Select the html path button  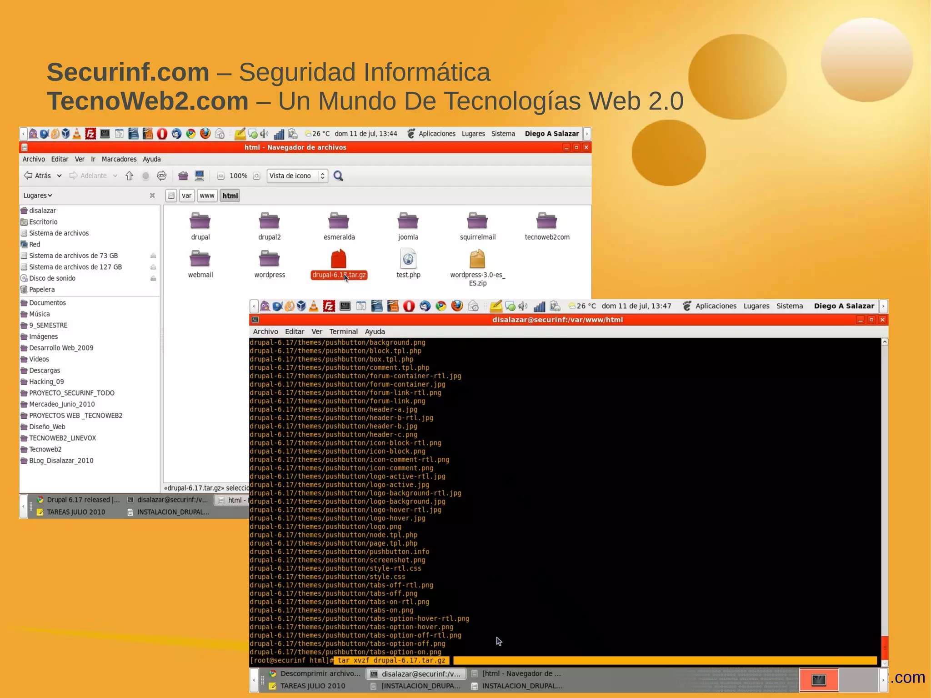(x=230, y=196)
